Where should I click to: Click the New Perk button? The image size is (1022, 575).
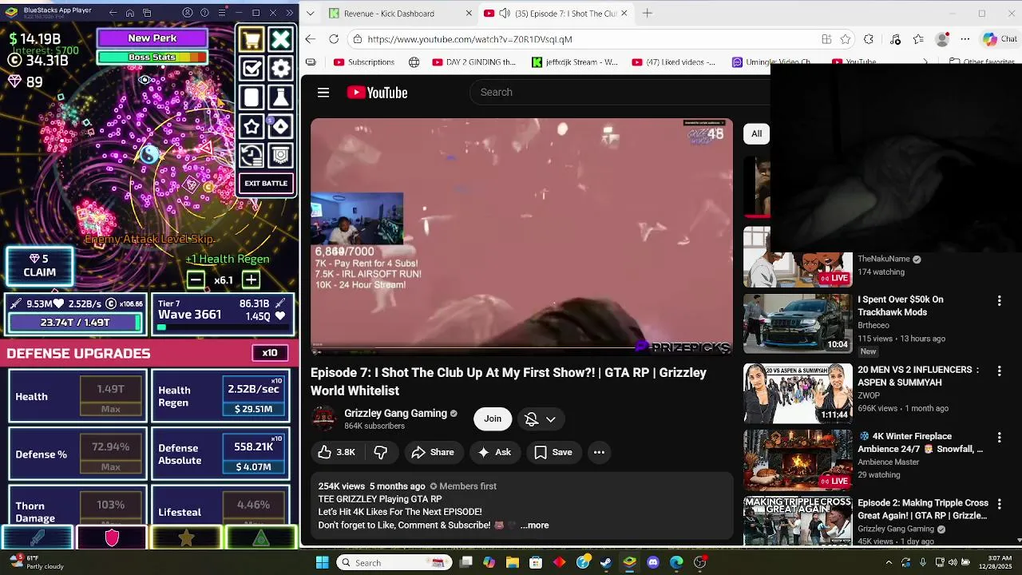(x=152, y=38)
